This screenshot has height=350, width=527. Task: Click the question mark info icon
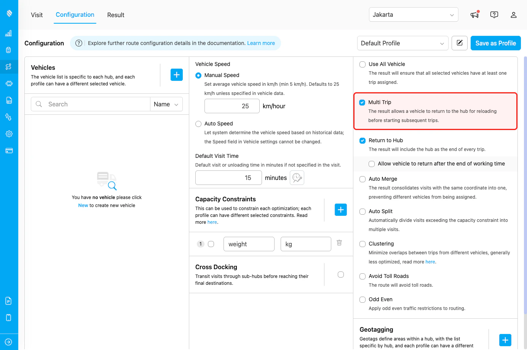click(x=79, y=43)
